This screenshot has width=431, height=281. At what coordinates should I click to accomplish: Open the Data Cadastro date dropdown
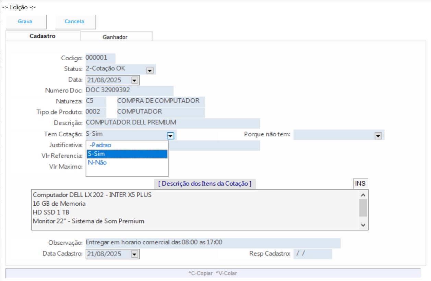(134, 254)
